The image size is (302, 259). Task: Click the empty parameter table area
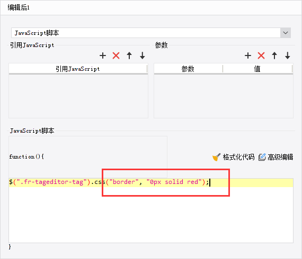pos(224,96)
